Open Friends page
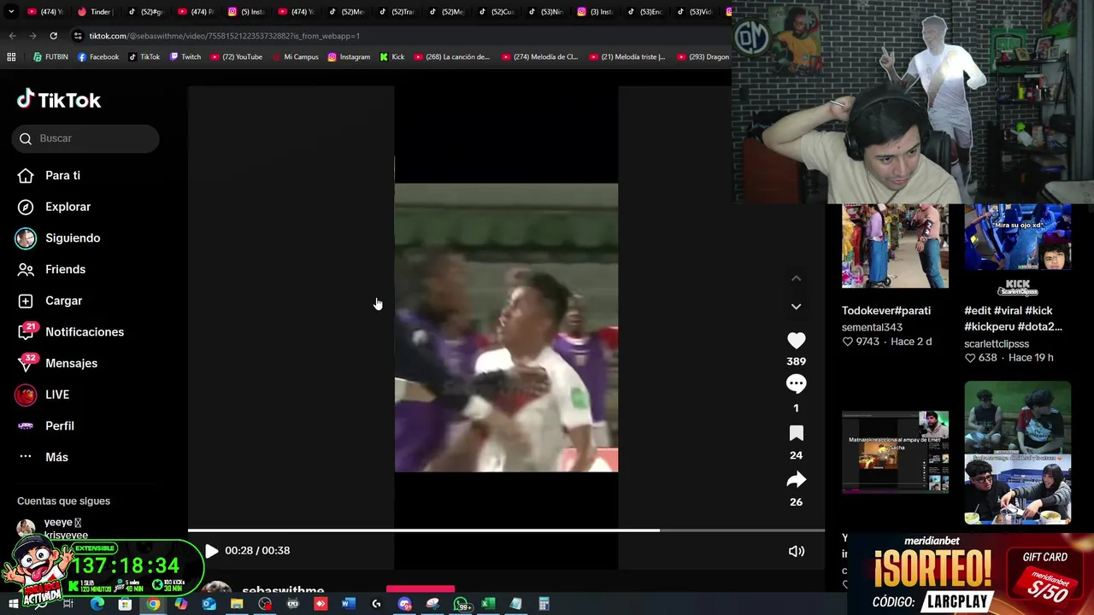Viewport: 1094px width, 615px height. pyautogui.click(x=51, y=269)
